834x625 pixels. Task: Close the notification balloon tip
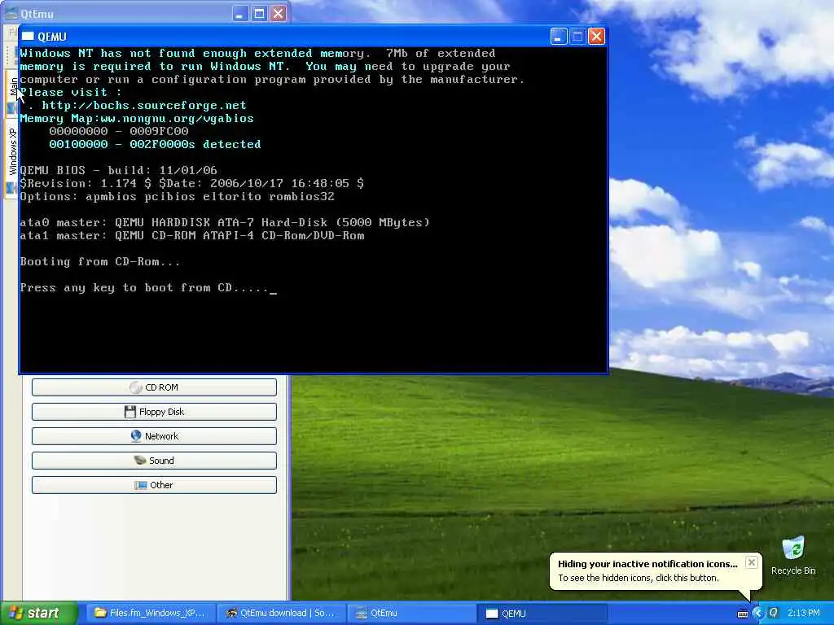coord(751,562)
